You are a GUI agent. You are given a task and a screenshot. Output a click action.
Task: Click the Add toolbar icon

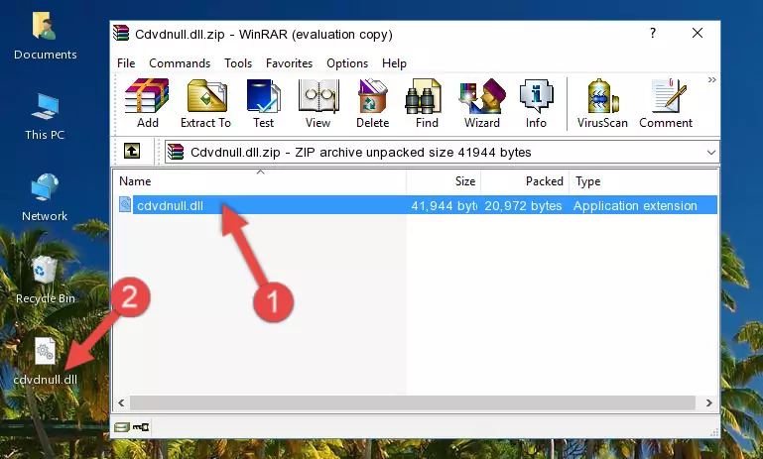click(147, 104)
